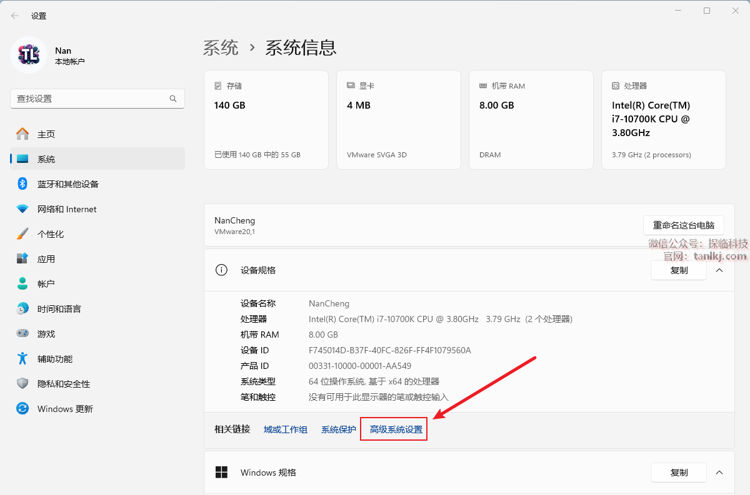Click the 查找设置 search field
Image resolution: width=750 pixels, height=495 pixels.
91,99
